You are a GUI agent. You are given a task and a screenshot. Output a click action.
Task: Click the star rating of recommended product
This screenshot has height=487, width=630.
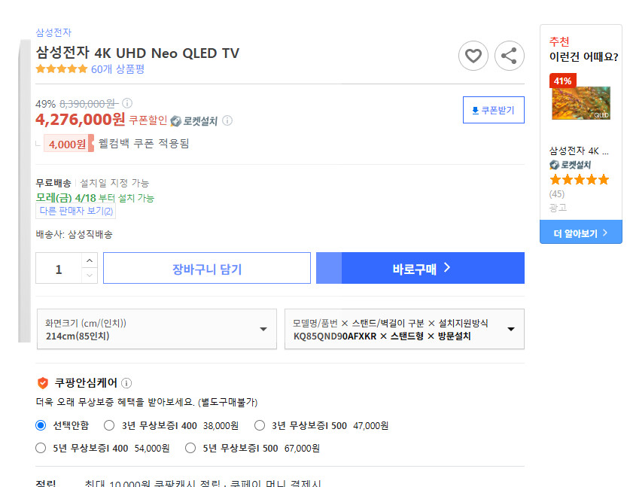point(580,180)
